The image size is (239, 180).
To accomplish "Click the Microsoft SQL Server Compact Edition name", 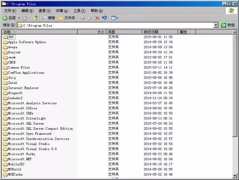I will 40,129.
